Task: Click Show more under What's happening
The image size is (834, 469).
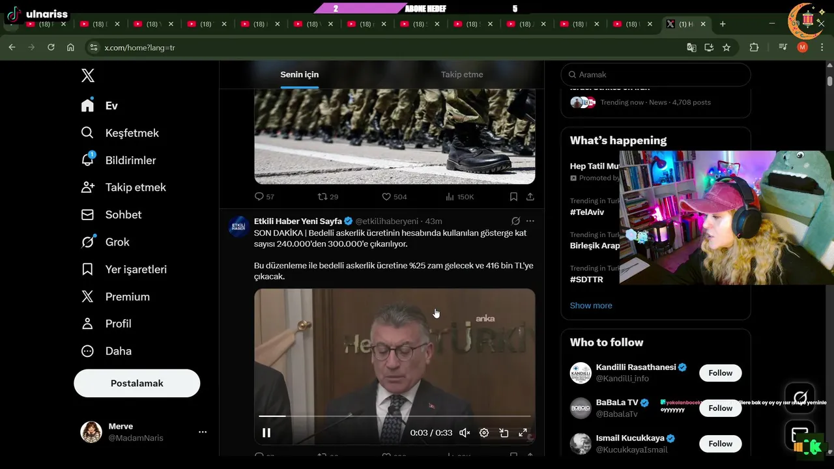Action: point(591,306)
